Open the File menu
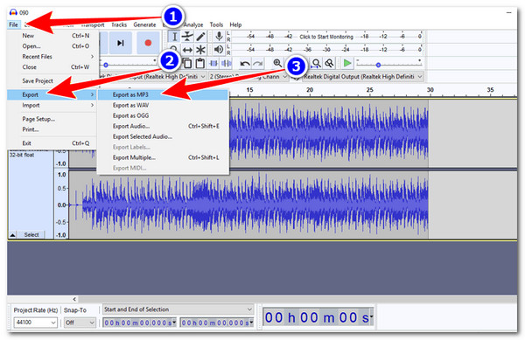525x340 pixels. click(13, 24)
